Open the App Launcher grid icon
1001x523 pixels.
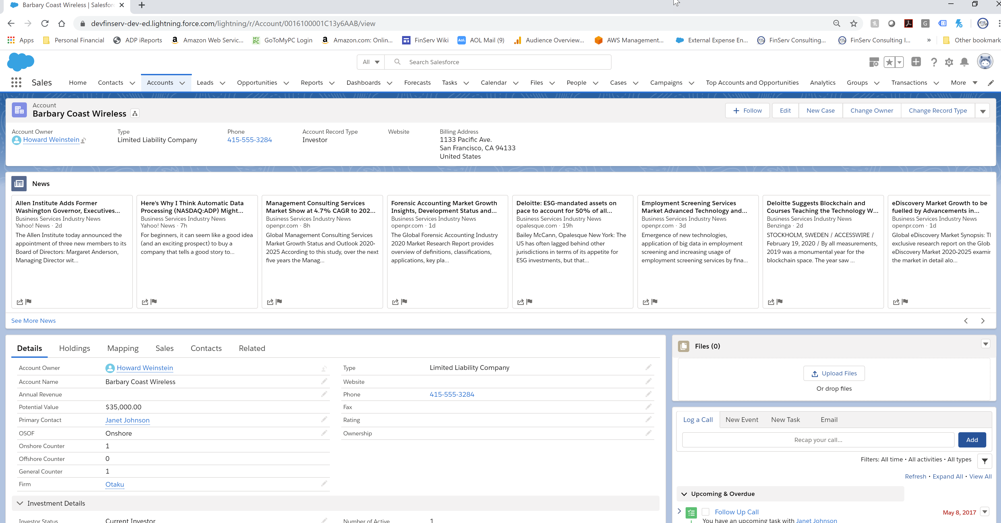tap(16, 82)
